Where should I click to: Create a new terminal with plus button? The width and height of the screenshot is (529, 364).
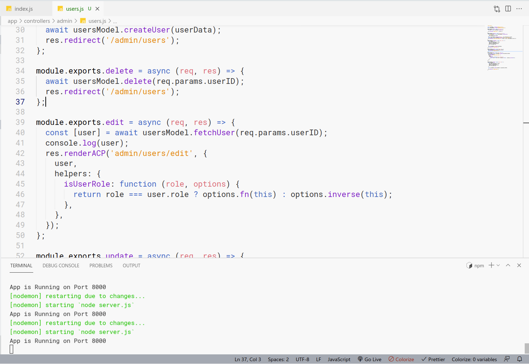[491, 265]
